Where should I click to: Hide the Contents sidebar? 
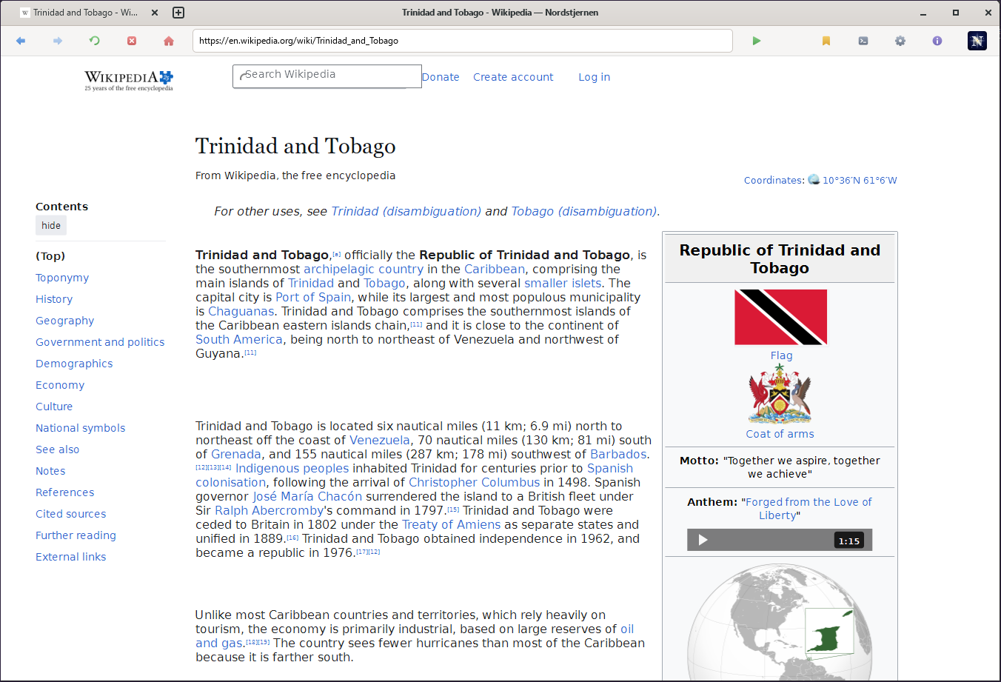(51, 226)
